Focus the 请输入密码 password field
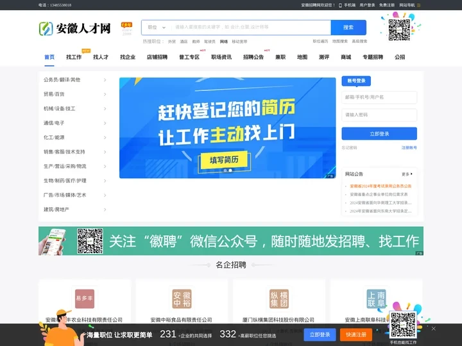Image resolution: width=462 pixels, height=346 pixels. (379, 115)
